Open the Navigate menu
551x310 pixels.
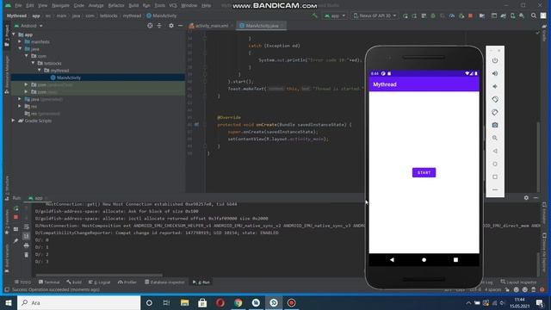pos(60,6)
